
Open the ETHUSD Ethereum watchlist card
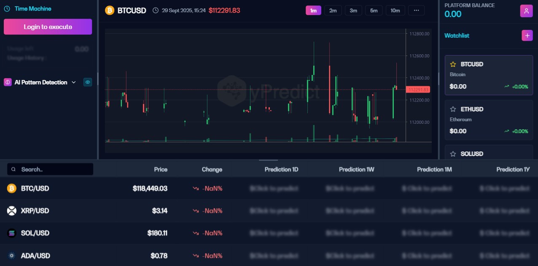point(489,120)
